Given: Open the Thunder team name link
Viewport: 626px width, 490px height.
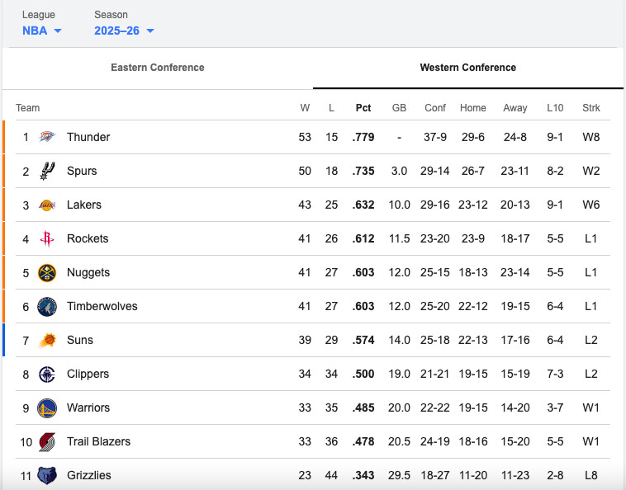Looking at the screenshot, I should [x=88, y=137].
